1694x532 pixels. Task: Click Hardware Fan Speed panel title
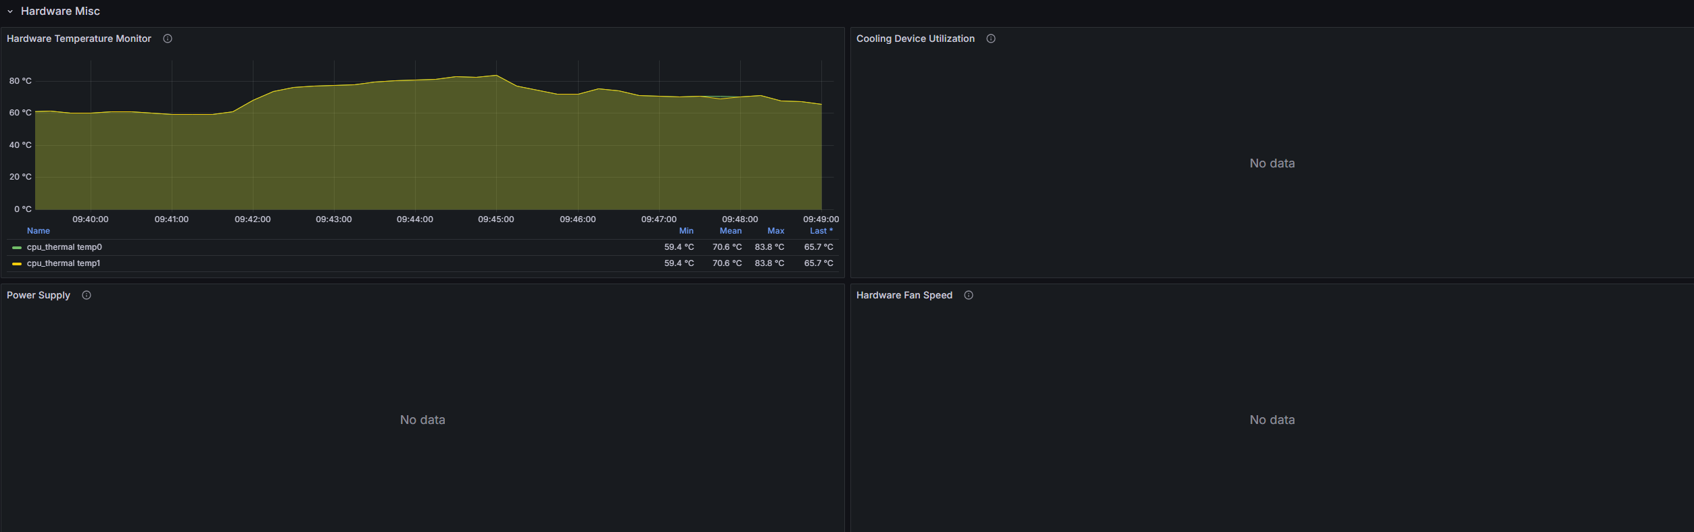coord(904,295)
